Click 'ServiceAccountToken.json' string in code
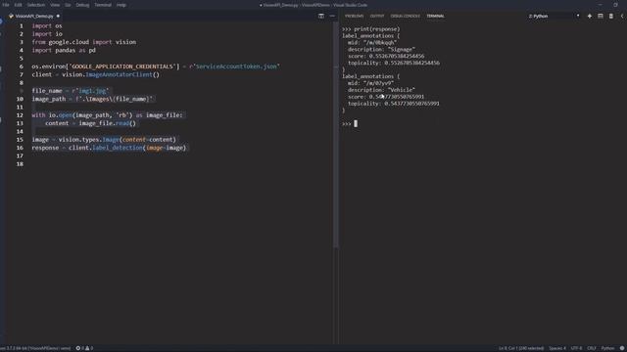The width and height of the screenshot is (627, 352). [236, 66]
